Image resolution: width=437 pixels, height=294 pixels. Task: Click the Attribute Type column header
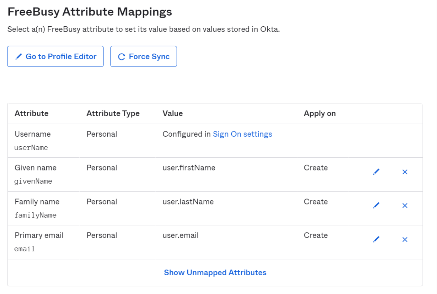(113, 113)
